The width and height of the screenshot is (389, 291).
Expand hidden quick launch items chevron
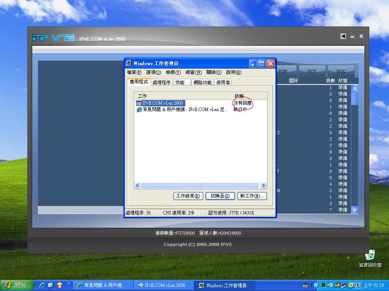click(x=69, y=283)
